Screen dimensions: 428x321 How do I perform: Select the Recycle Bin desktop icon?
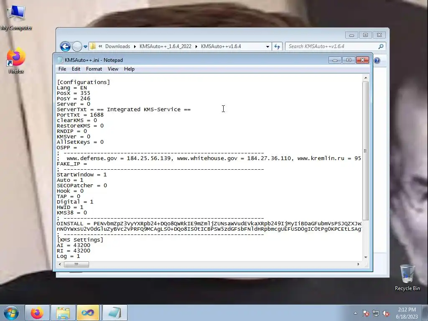407,278
